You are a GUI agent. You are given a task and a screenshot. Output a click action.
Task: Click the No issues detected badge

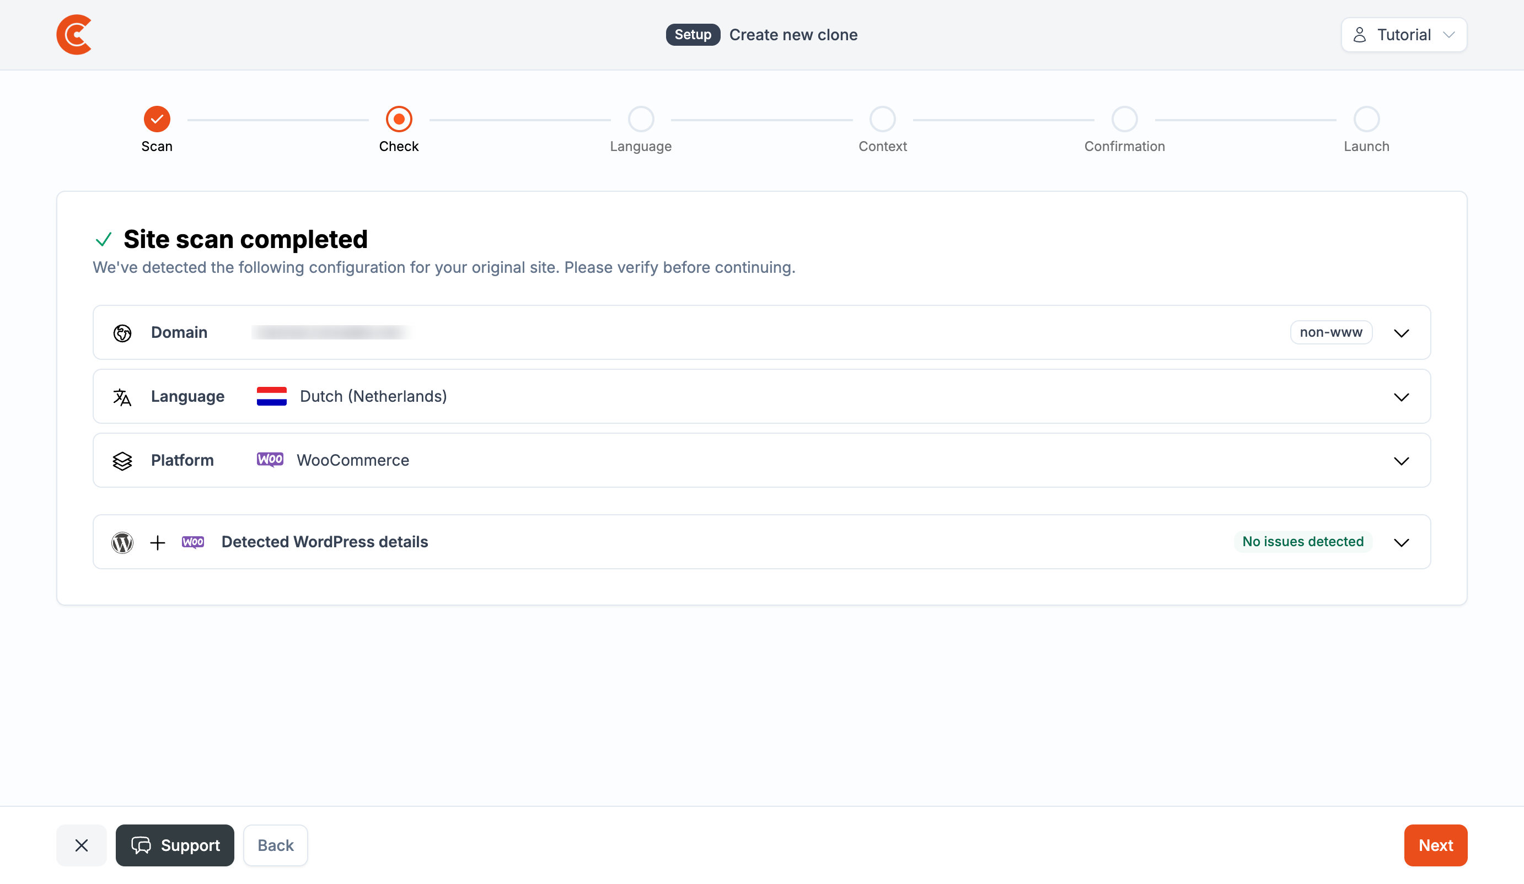tap(1303, 542)
